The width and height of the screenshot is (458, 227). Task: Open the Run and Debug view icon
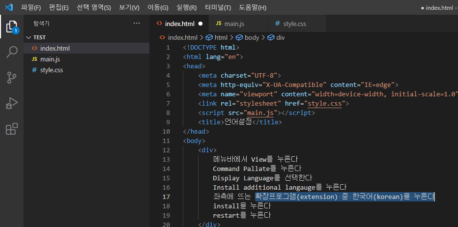click(x=12, y=103)
